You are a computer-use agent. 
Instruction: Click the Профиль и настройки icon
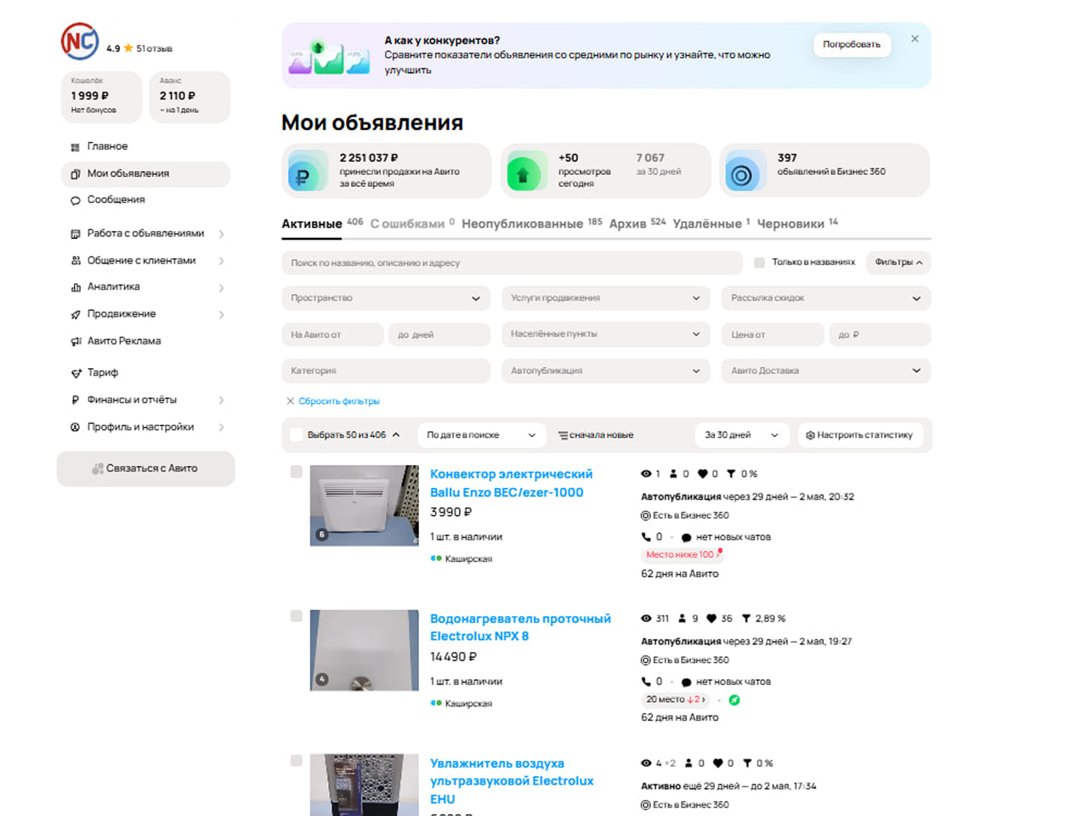(75, 428)
